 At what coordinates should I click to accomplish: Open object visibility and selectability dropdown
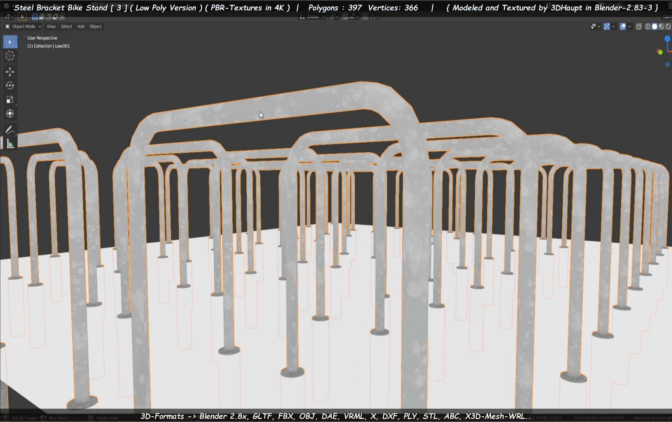coord(596,27)
